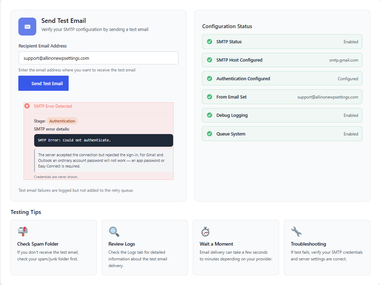Click the stopwatch icon in Wait a Moment card
380x285 pixels.
coord(205,232)
